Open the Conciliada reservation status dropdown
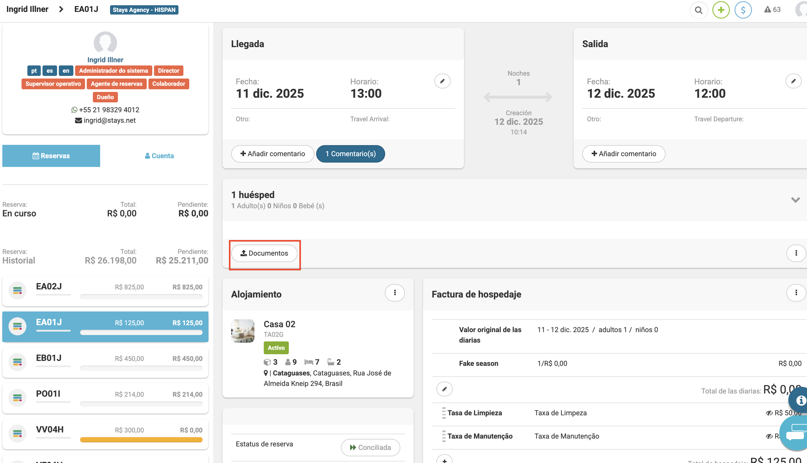This screenshot has width=807, height=463. pyautogui.click(x=370, y=447)
